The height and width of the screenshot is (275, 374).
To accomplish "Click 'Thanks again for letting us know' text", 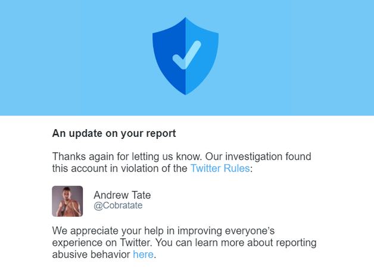I will coord(127,157).
